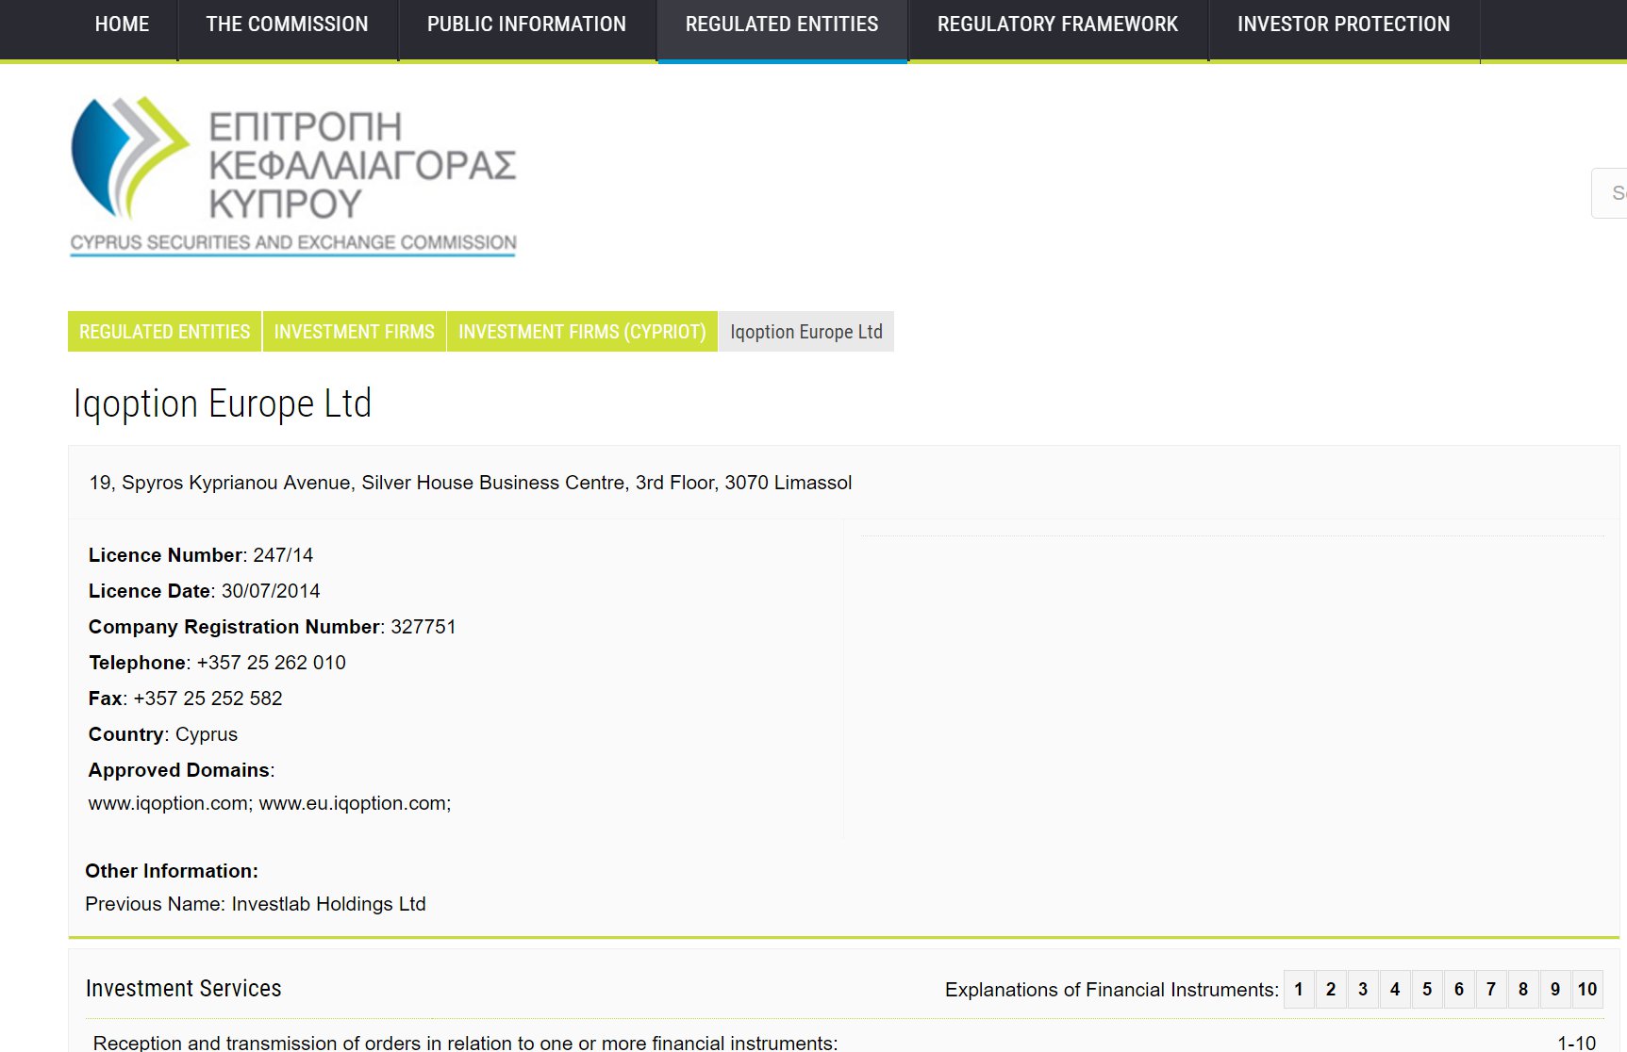The height and width of the screenshot is (1052, 1627).
Task: Click the Iqoption Europe Ltd page heading
Action: point(223,403)
